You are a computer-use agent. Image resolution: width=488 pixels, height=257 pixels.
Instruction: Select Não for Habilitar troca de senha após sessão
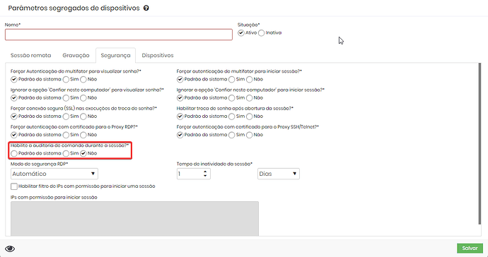[249, 116]
